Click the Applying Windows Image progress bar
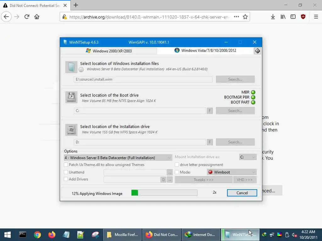 click(164, 193)
